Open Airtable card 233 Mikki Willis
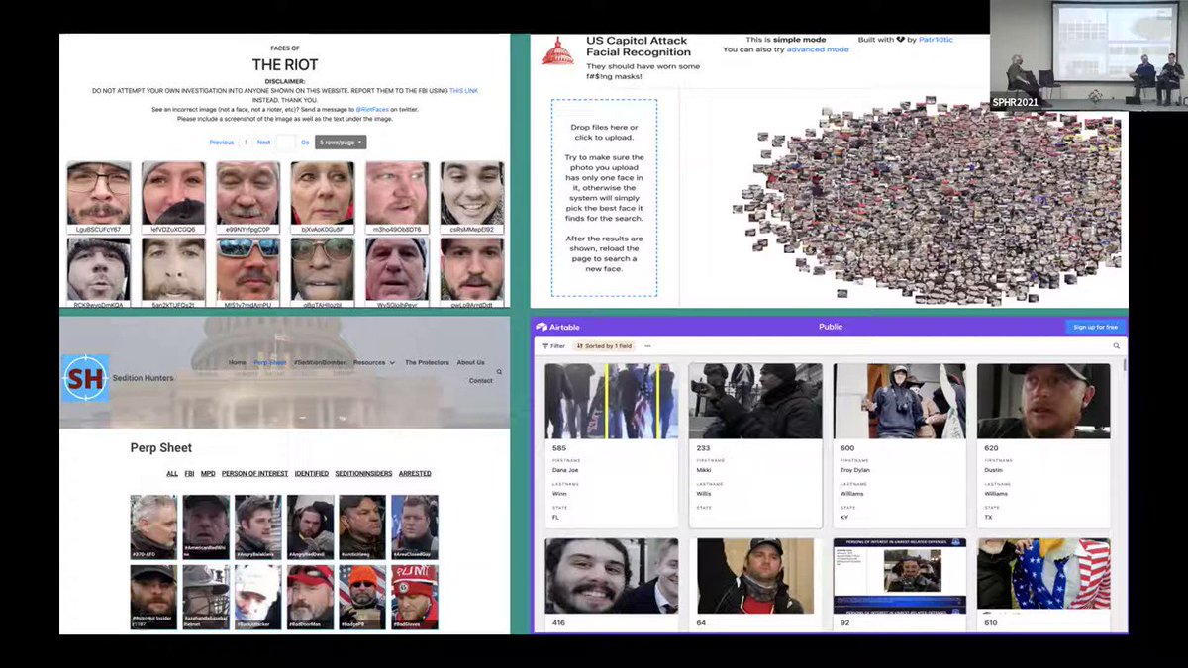Screen dimensions: 1188x668 tap(755, 445)
